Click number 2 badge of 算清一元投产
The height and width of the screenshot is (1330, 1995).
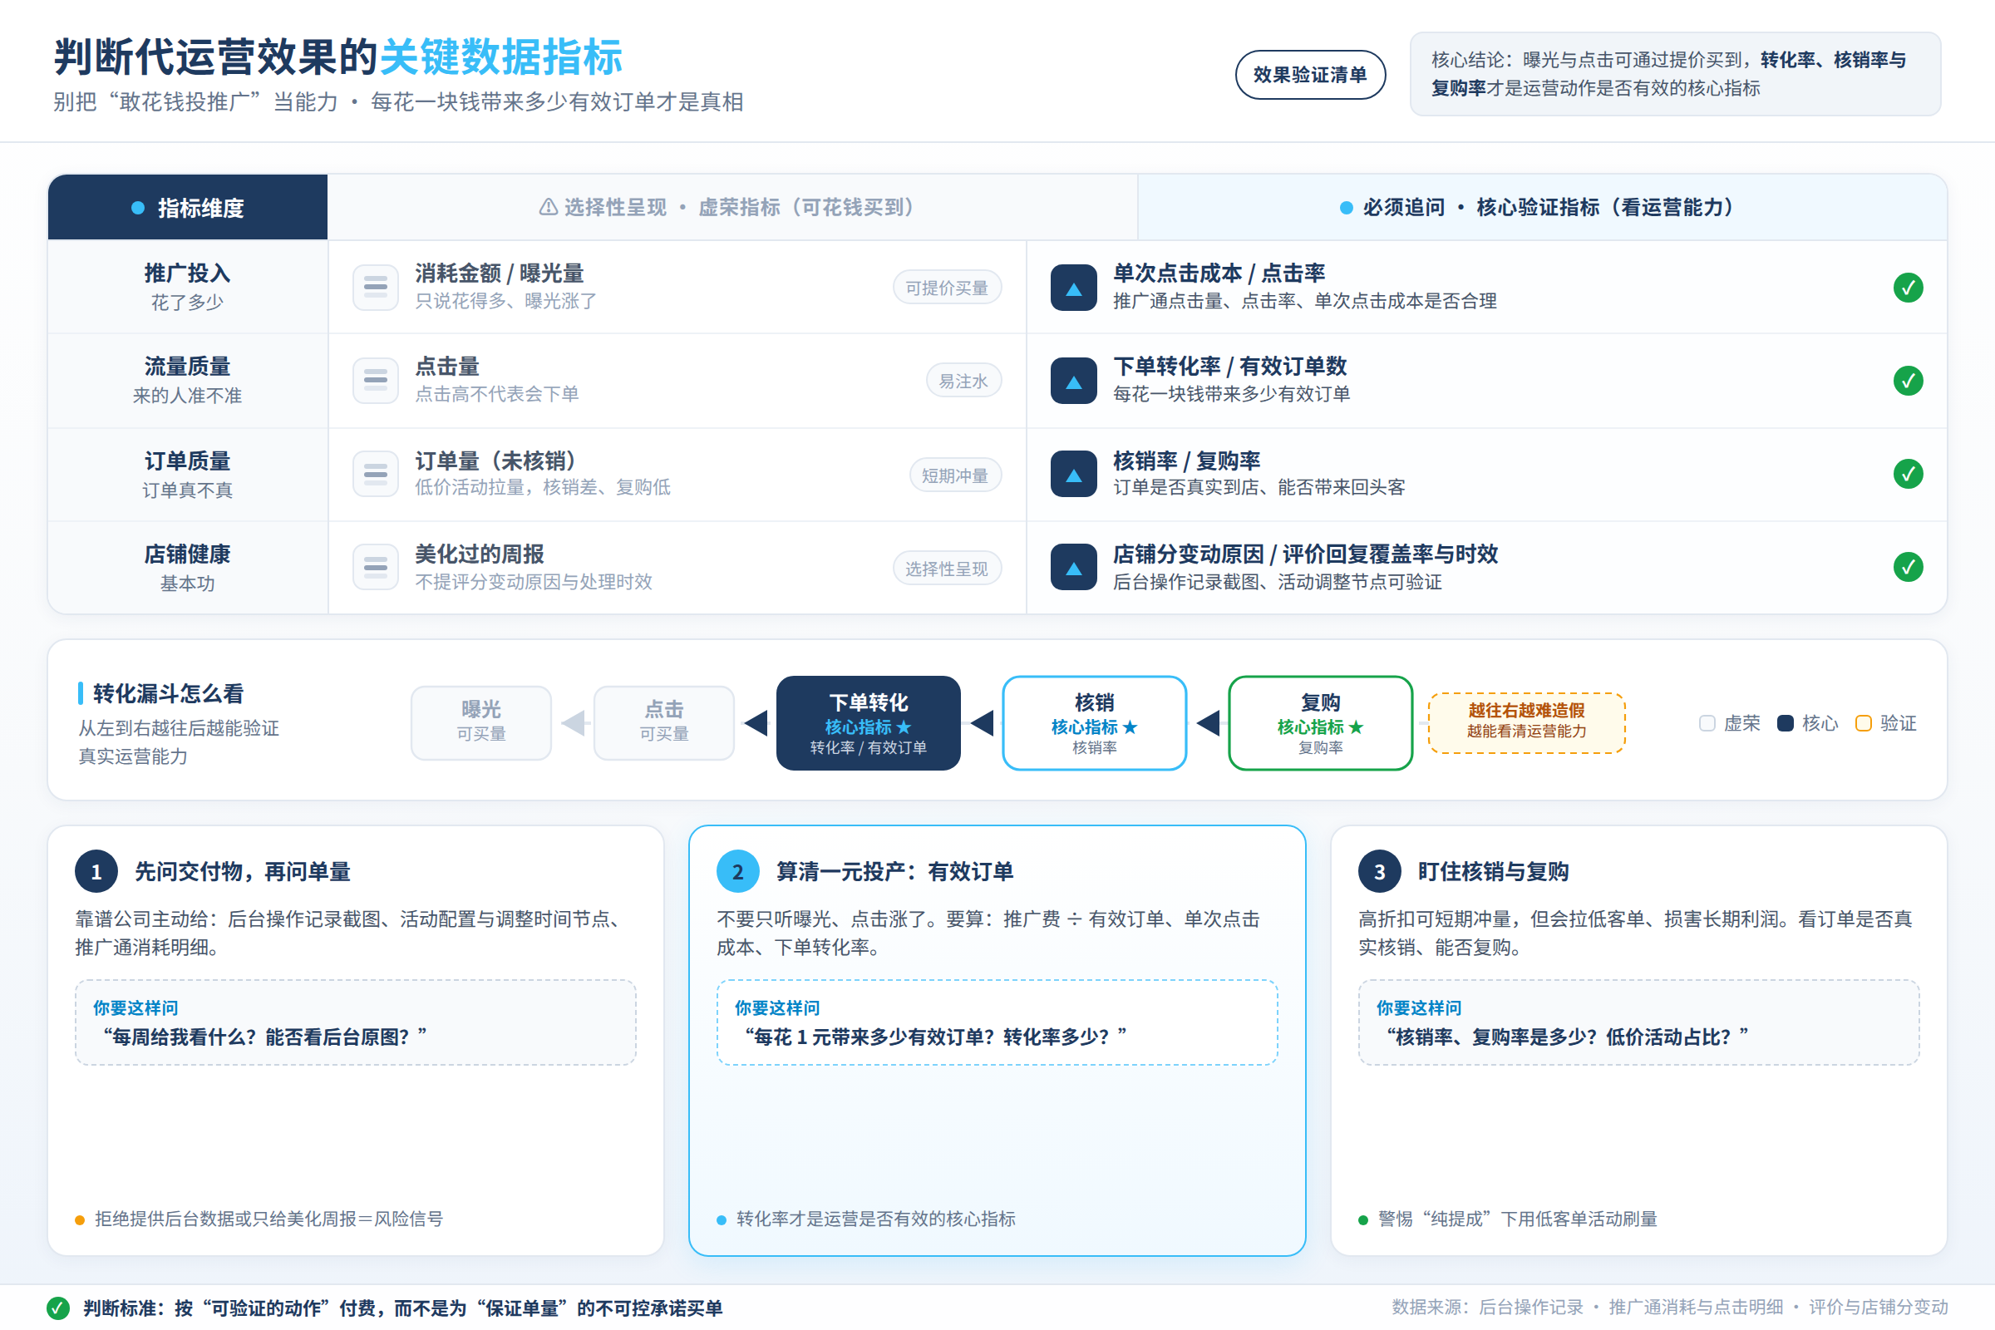click(x=738, y=871)
